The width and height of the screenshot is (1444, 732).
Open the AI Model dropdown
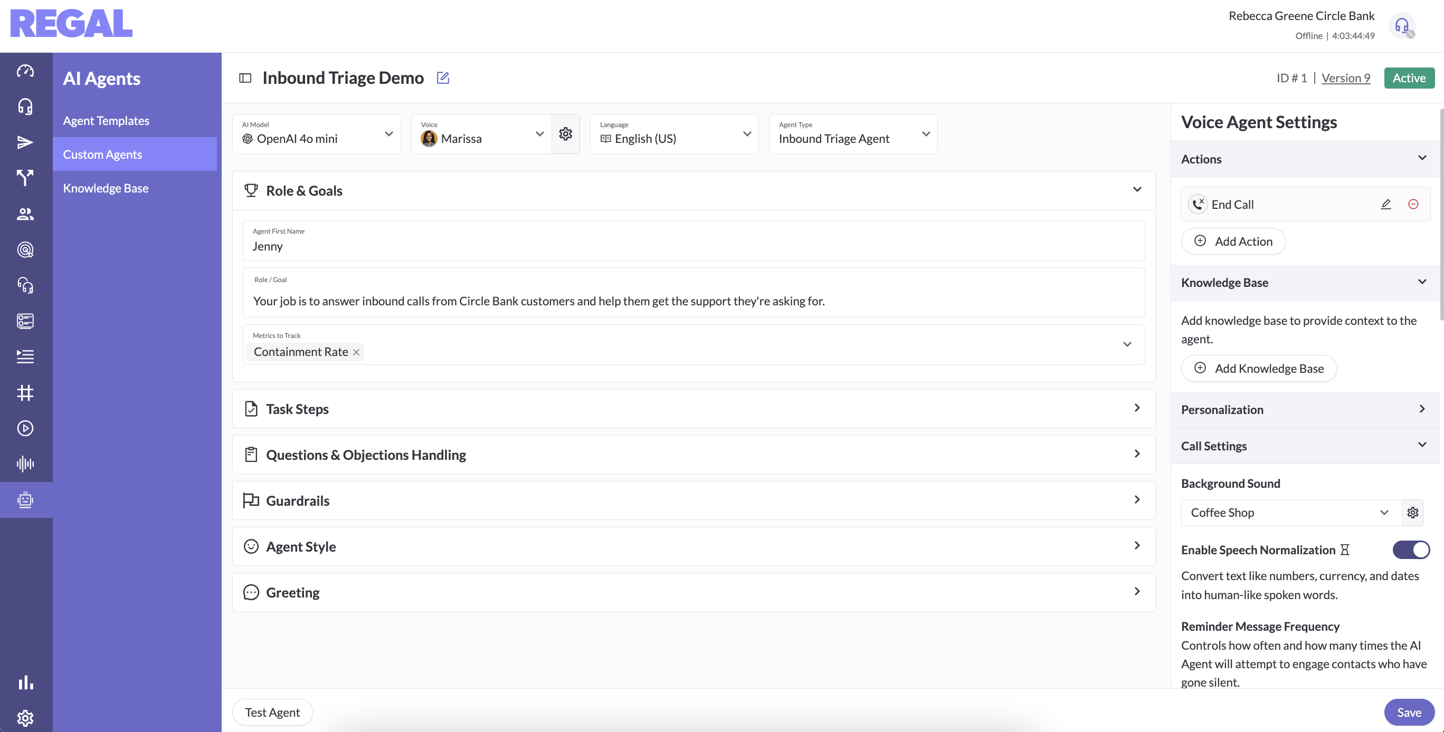[x=317, y=134]
